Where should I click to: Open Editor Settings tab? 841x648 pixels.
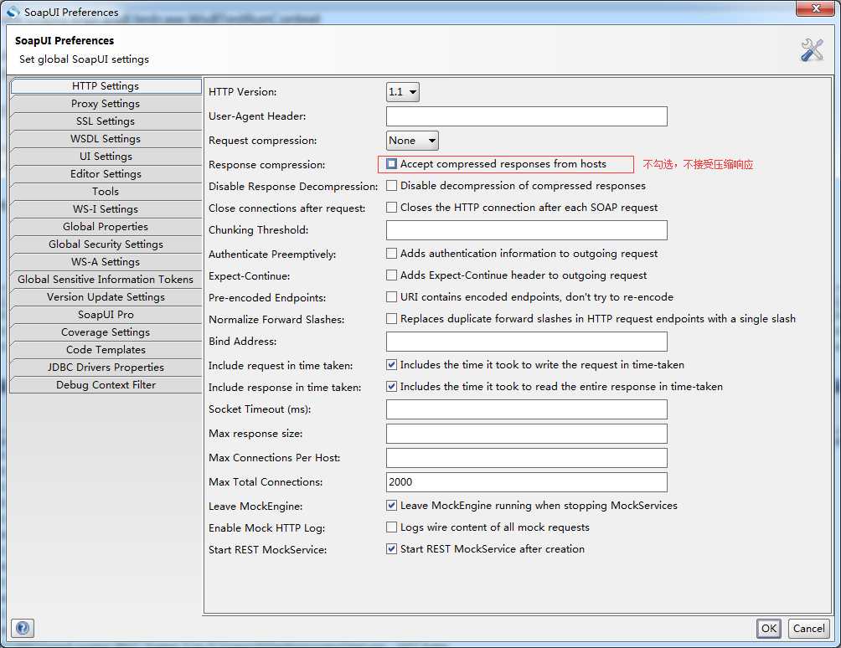[106, 173]
